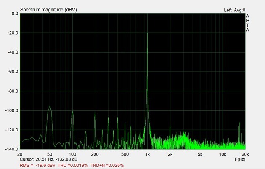Click the 2k frequency axis label
Viewport: 265px width, 169px height.
(170, 154)
